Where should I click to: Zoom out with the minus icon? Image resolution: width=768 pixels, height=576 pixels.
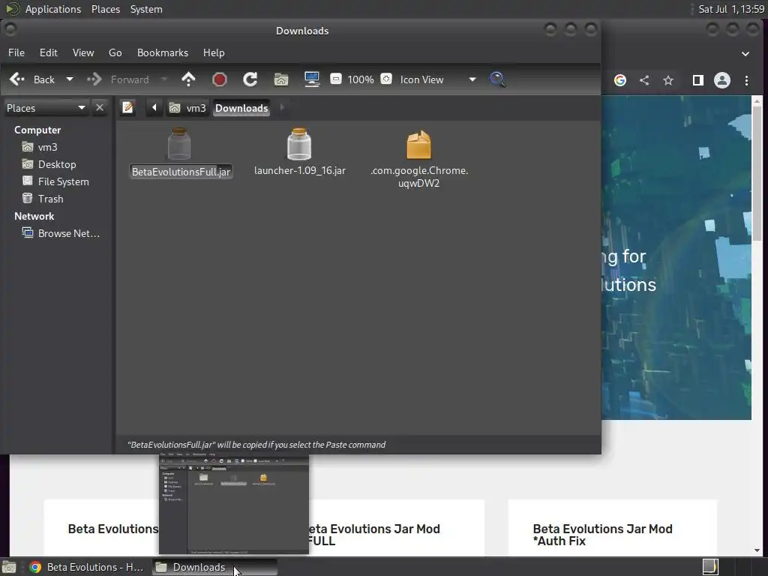(336, 79)
